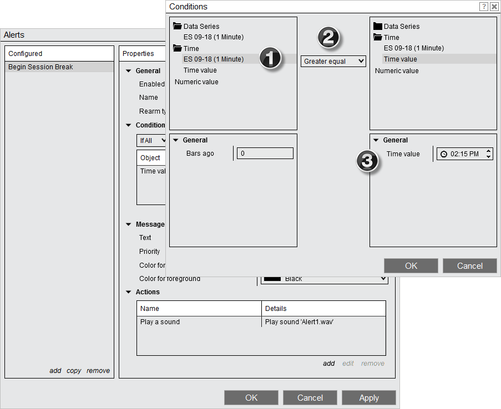Click the Data Series folder icon in left panel
Image resolution: width=501 pixels, height=409 pixels.
click(x=178, y=25)
